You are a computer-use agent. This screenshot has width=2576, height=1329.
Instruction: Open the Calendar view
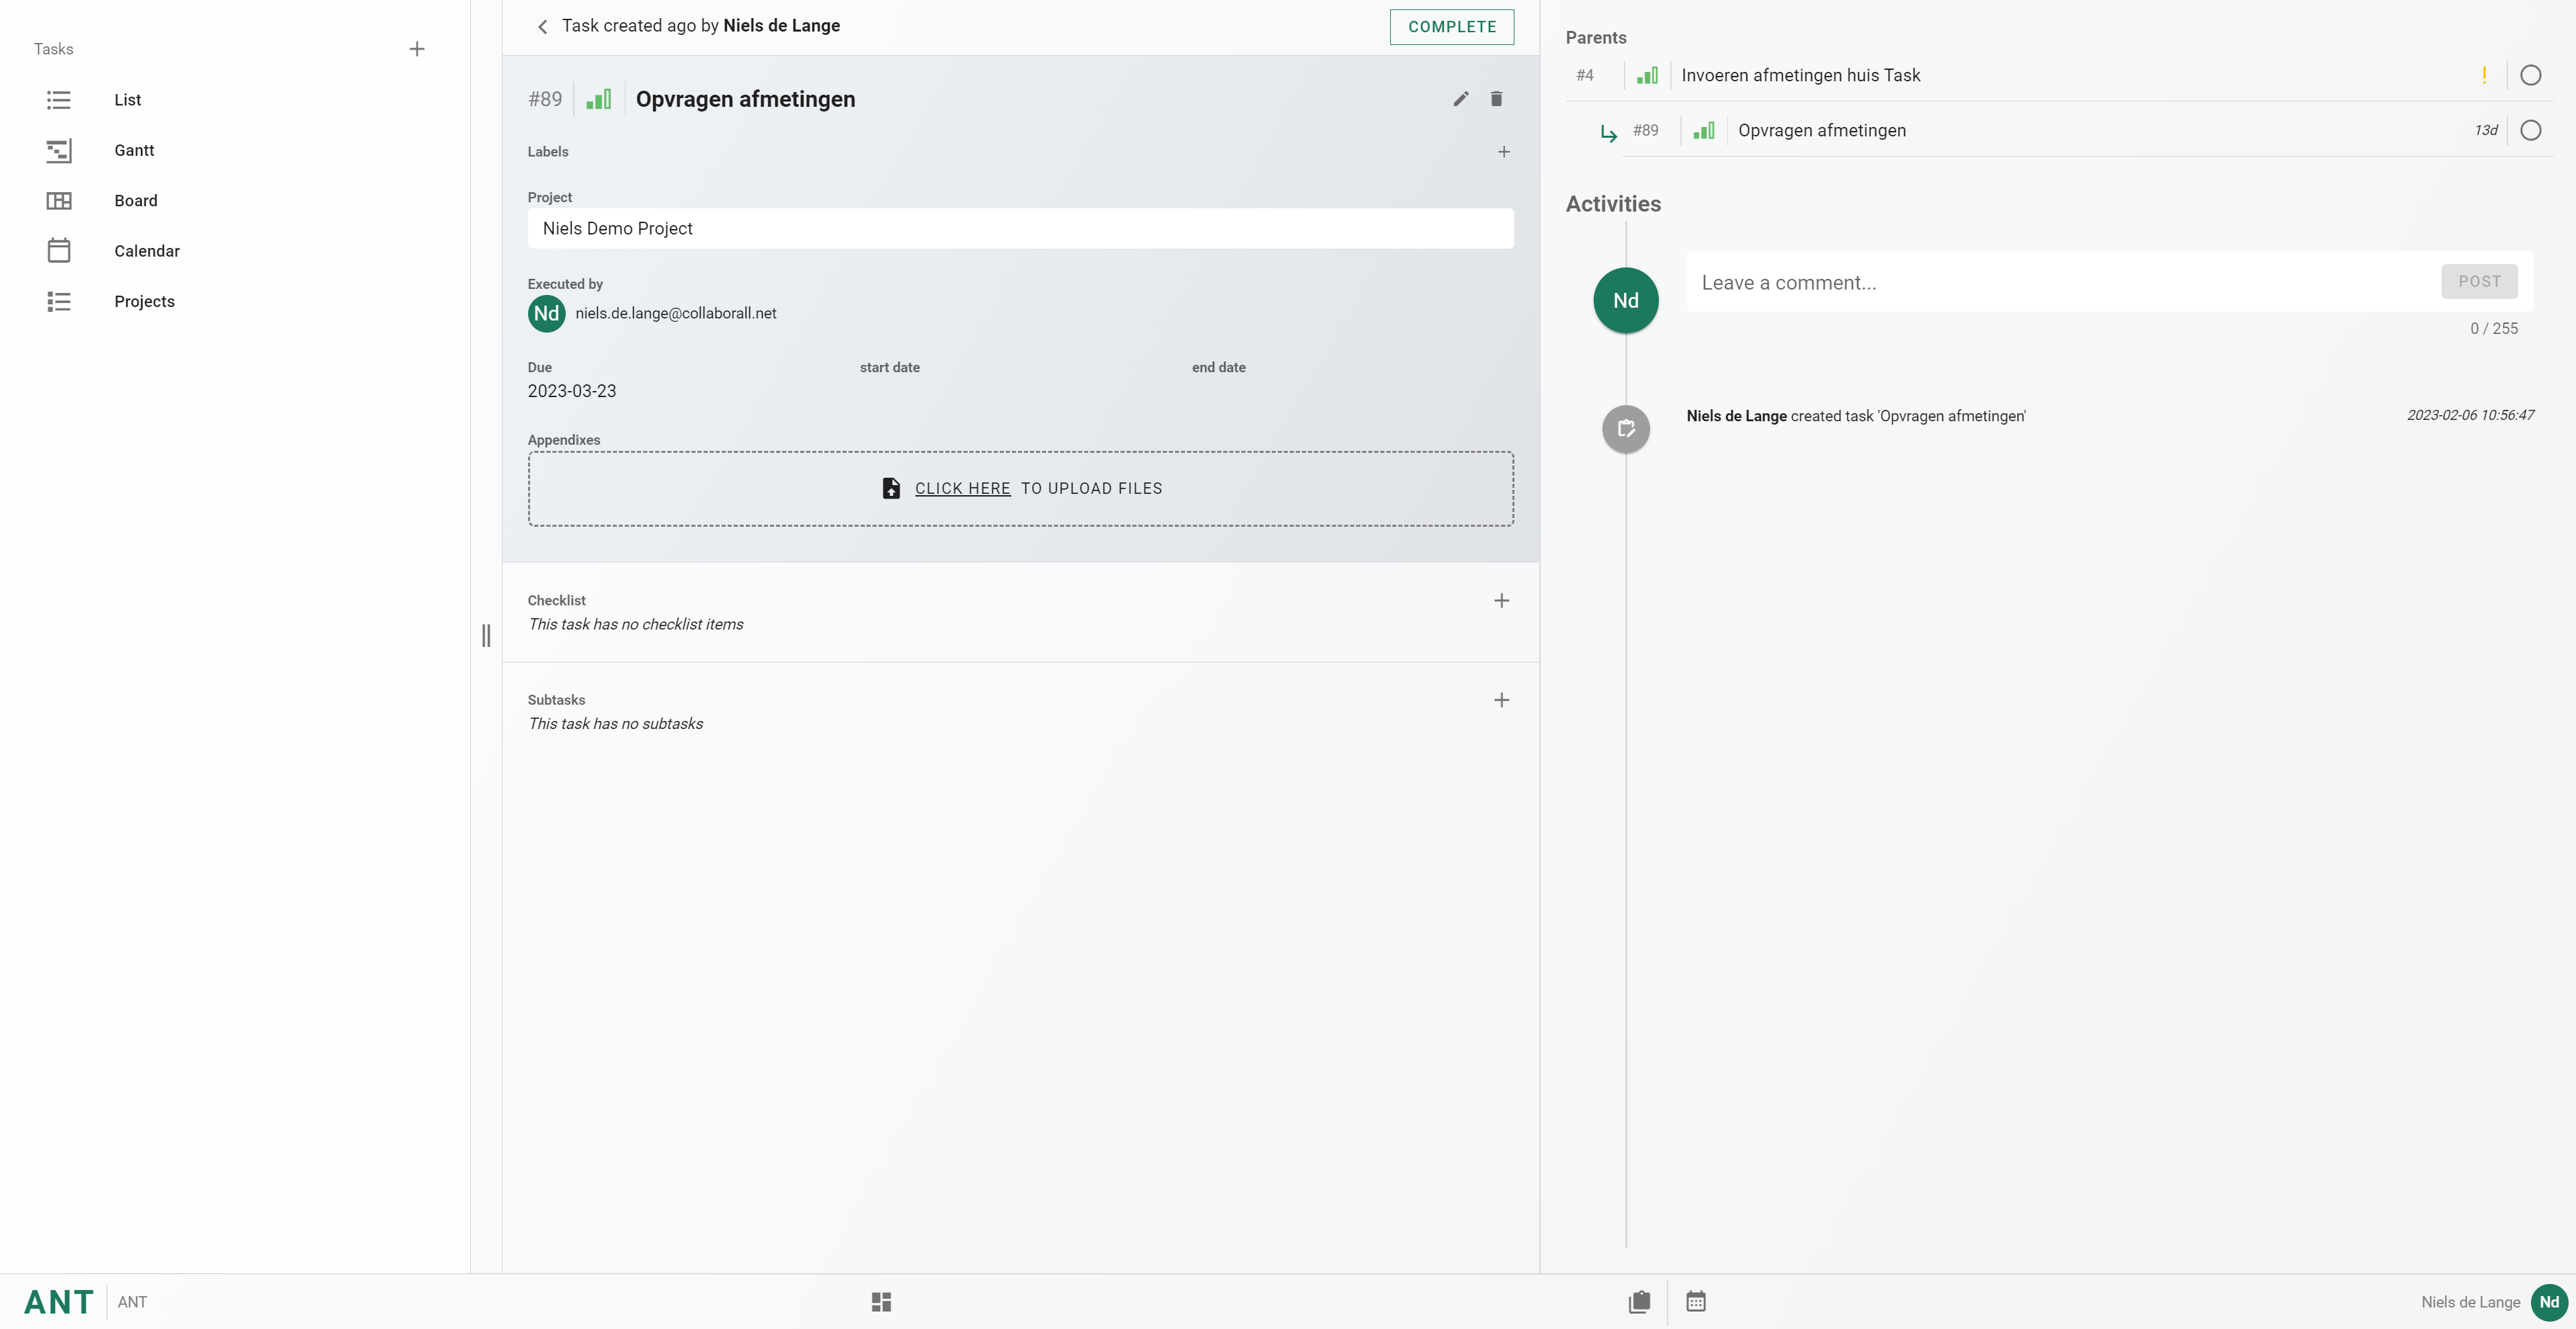click(x=147, y=251)
